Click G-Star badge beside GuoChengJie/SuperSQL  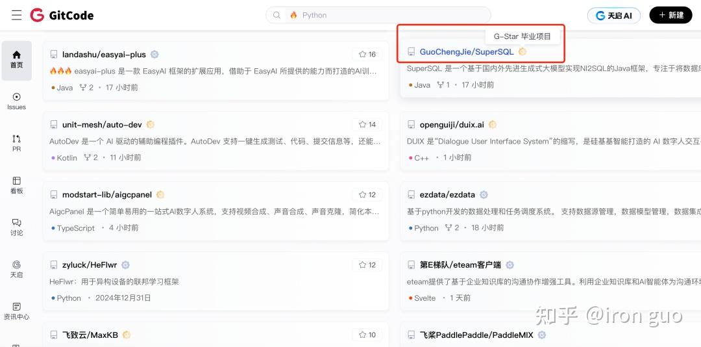[522, 52]
